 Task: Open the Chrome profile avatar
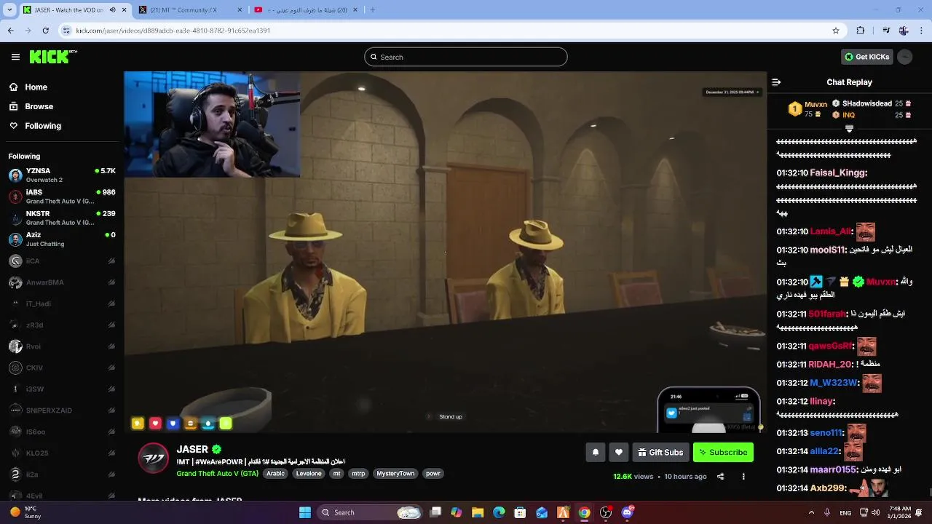pyautogui.click(x=904, y=31)
